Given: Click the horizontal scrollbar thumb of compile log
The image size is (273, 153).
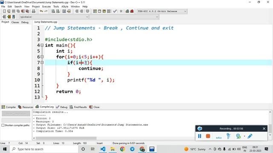Looking at the screenshot, I should click(x=66, y=138).
